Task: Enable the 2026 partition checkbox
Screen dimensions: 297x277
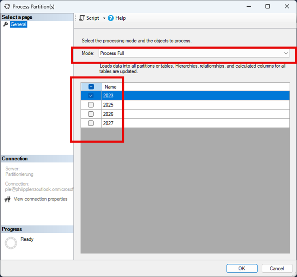Action: pyautogui.click(x=91, y=114)
